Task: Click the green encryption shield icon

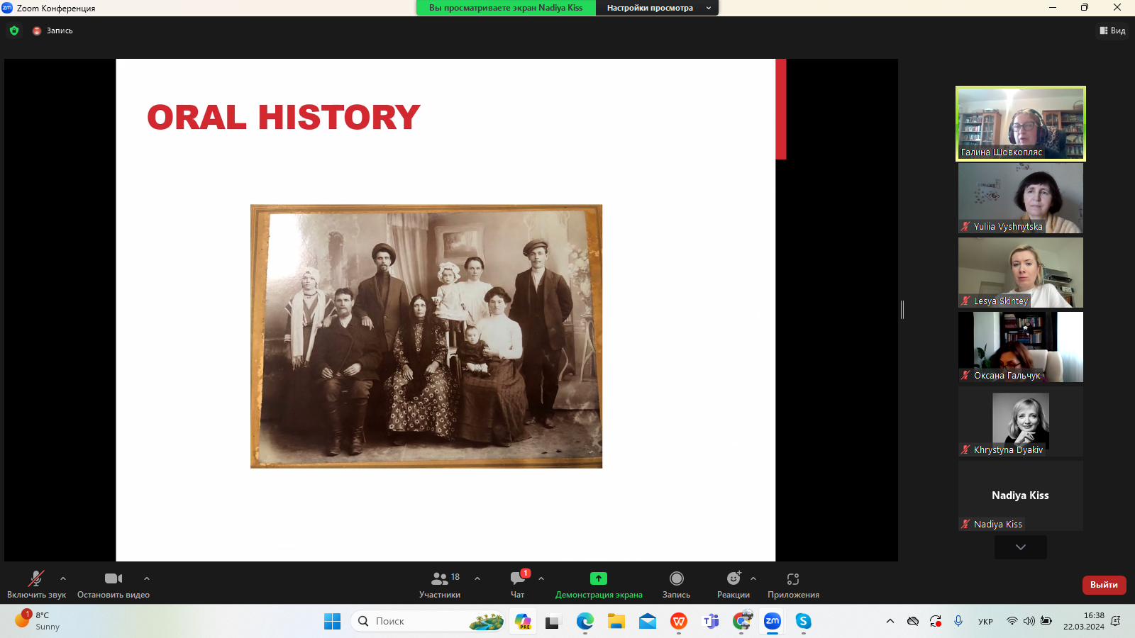Action: click(14, 30)
